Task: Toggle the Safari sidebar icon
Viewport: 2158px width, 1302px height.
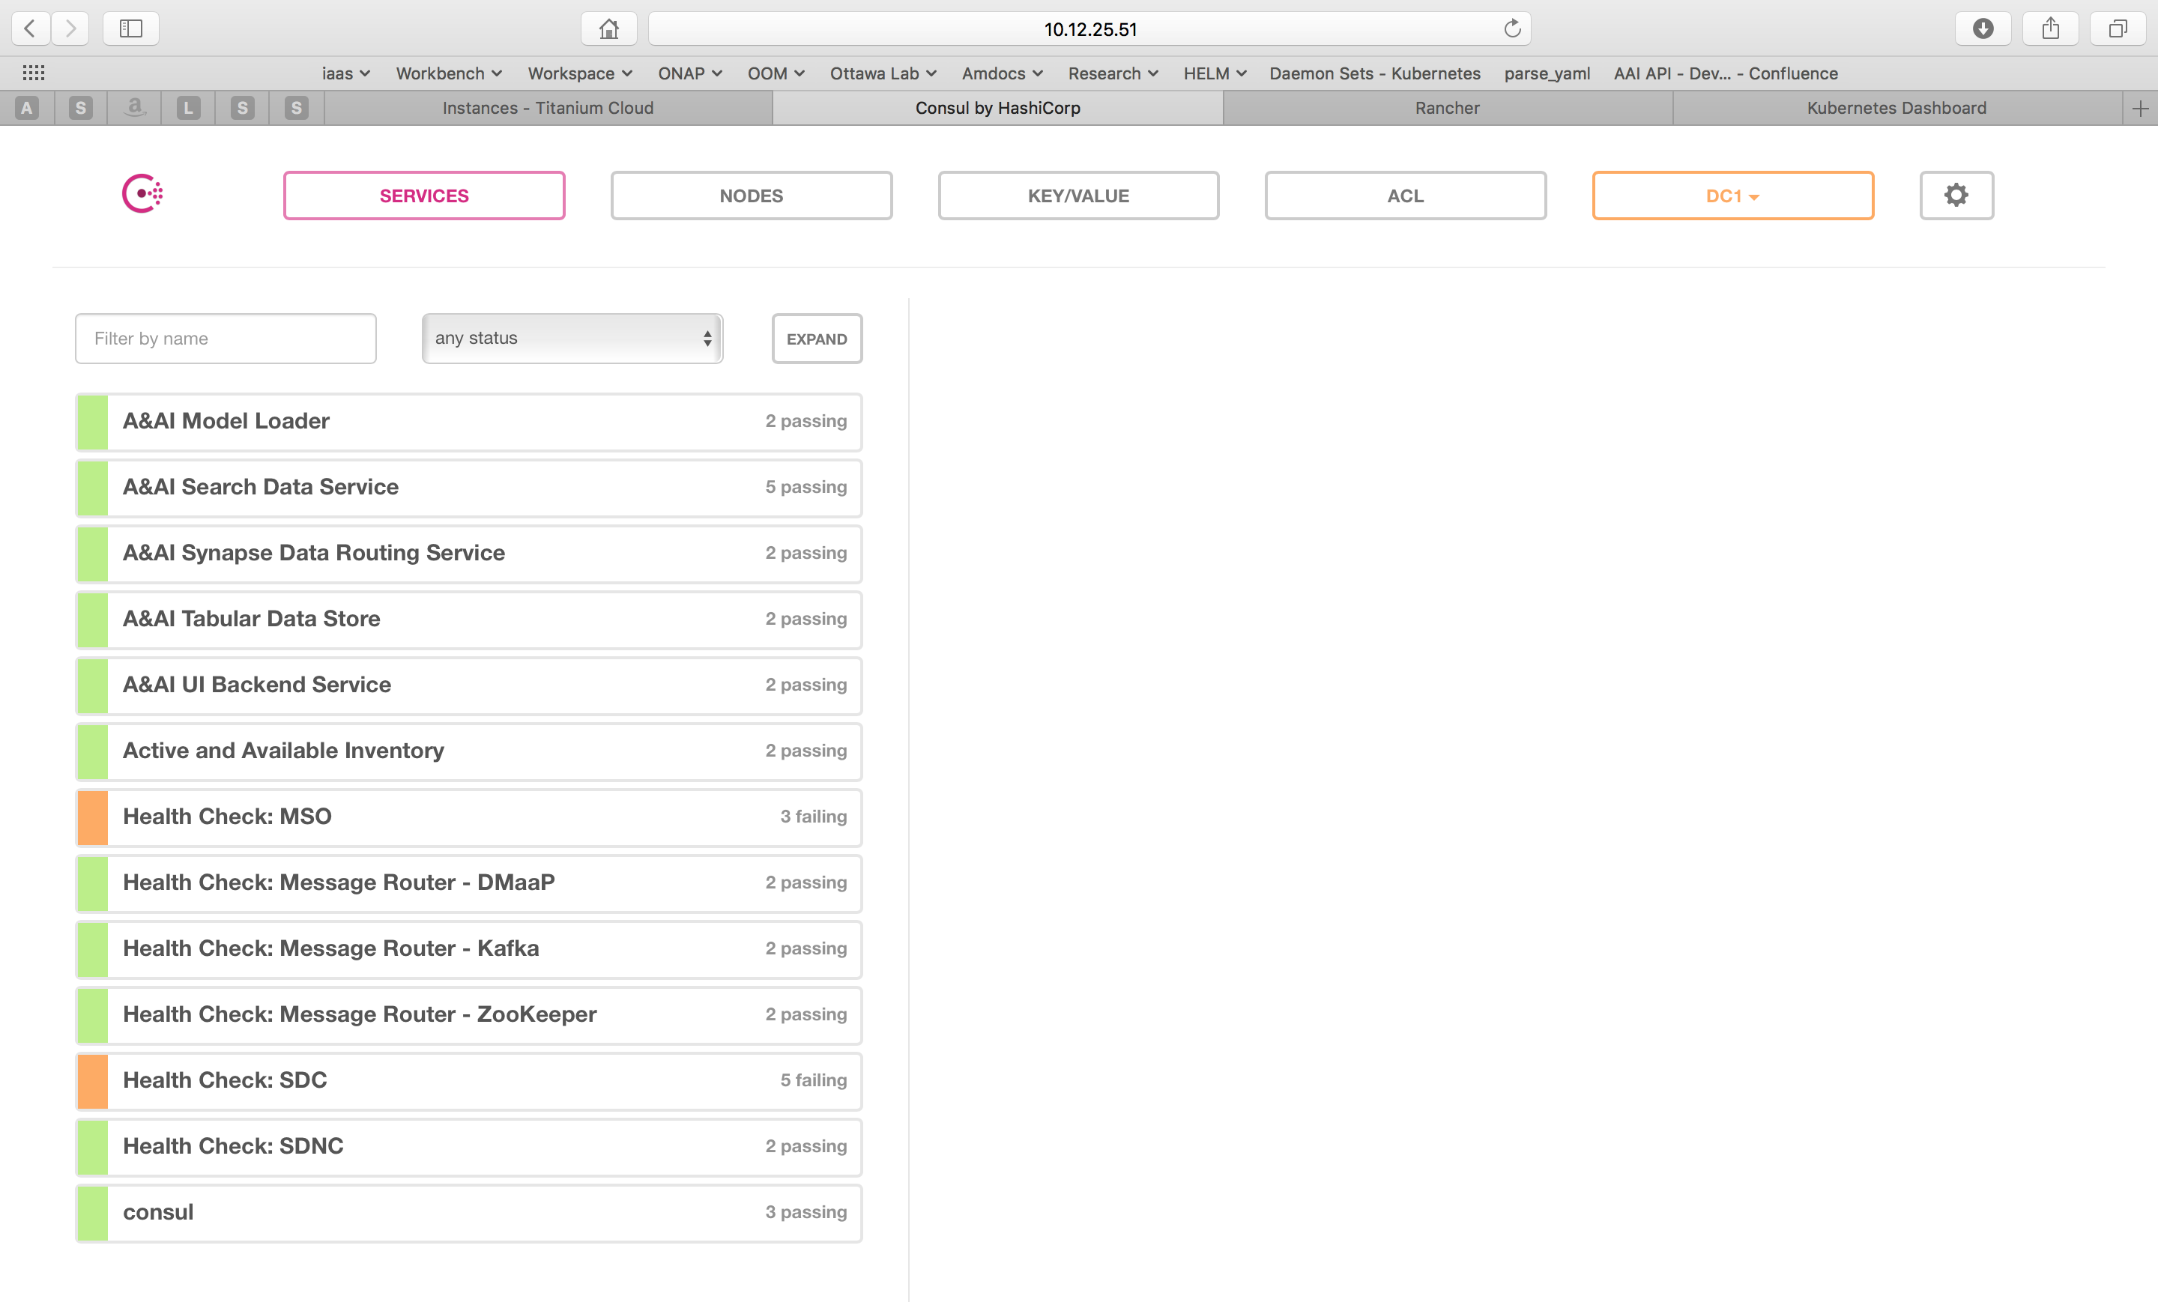Action: 130,29
